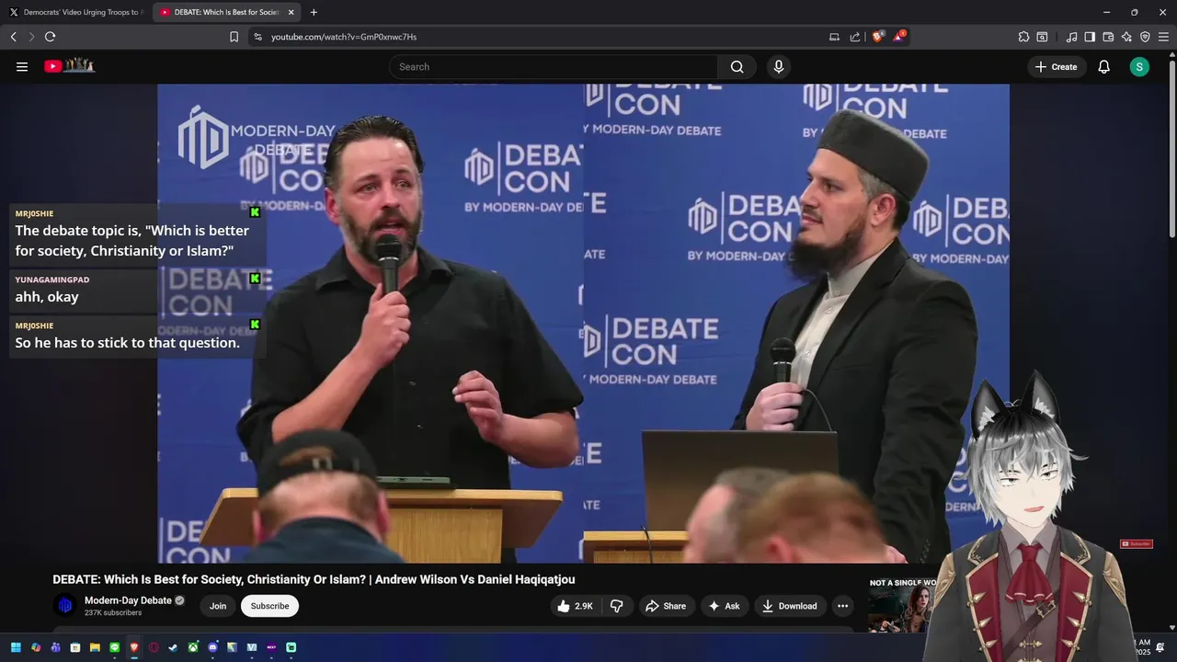This screenshot has height=662, width=1177.
Task: Open the Windows Start menu
Action: (16, 647)
